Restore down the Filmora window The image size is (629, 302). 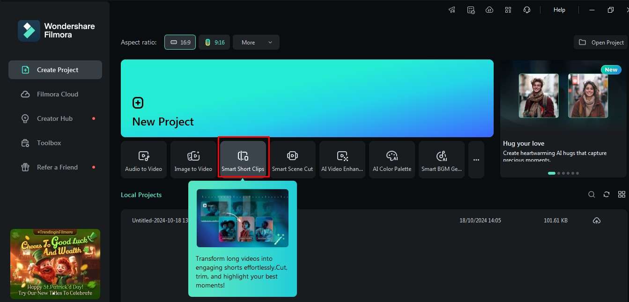[x=610, y=10]
